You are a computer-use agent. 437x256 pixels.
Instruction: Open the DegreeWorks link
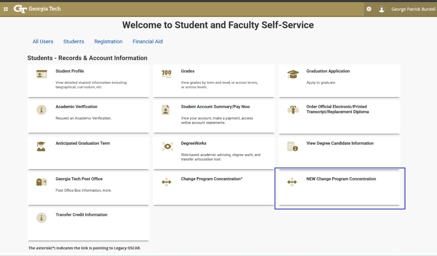194,143
